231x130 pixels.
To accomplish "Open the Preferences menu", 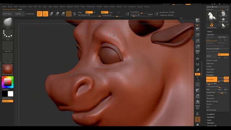I will pos(91,6).
